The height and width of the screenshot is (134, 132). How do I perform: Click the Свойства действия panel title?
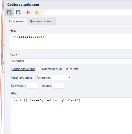point(23,5)
